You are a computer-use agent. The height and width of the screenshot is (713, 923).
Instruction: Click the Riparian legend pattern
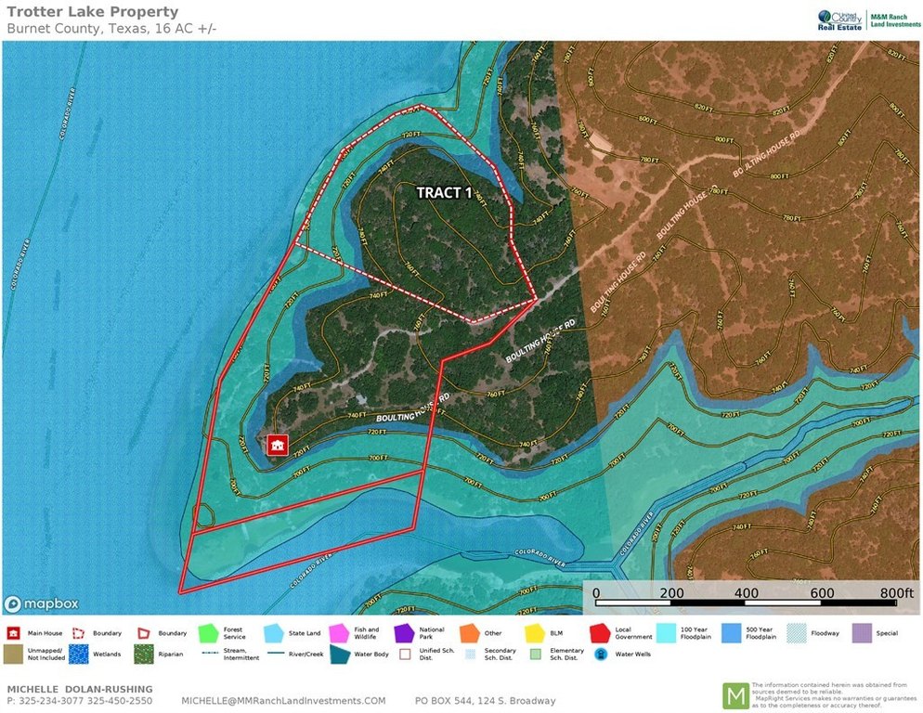point(144,655)
